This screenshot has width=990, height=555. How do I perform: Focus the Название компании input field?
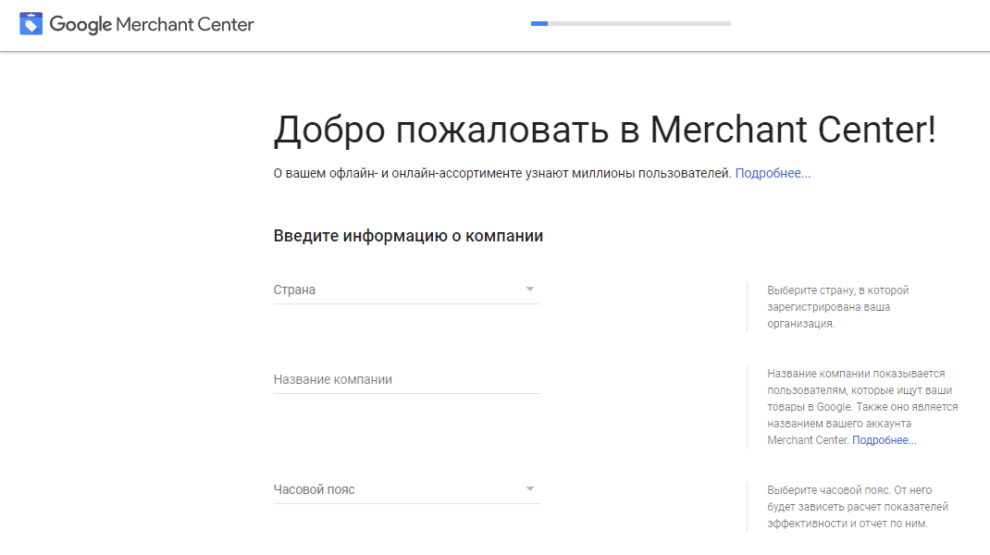406,379
